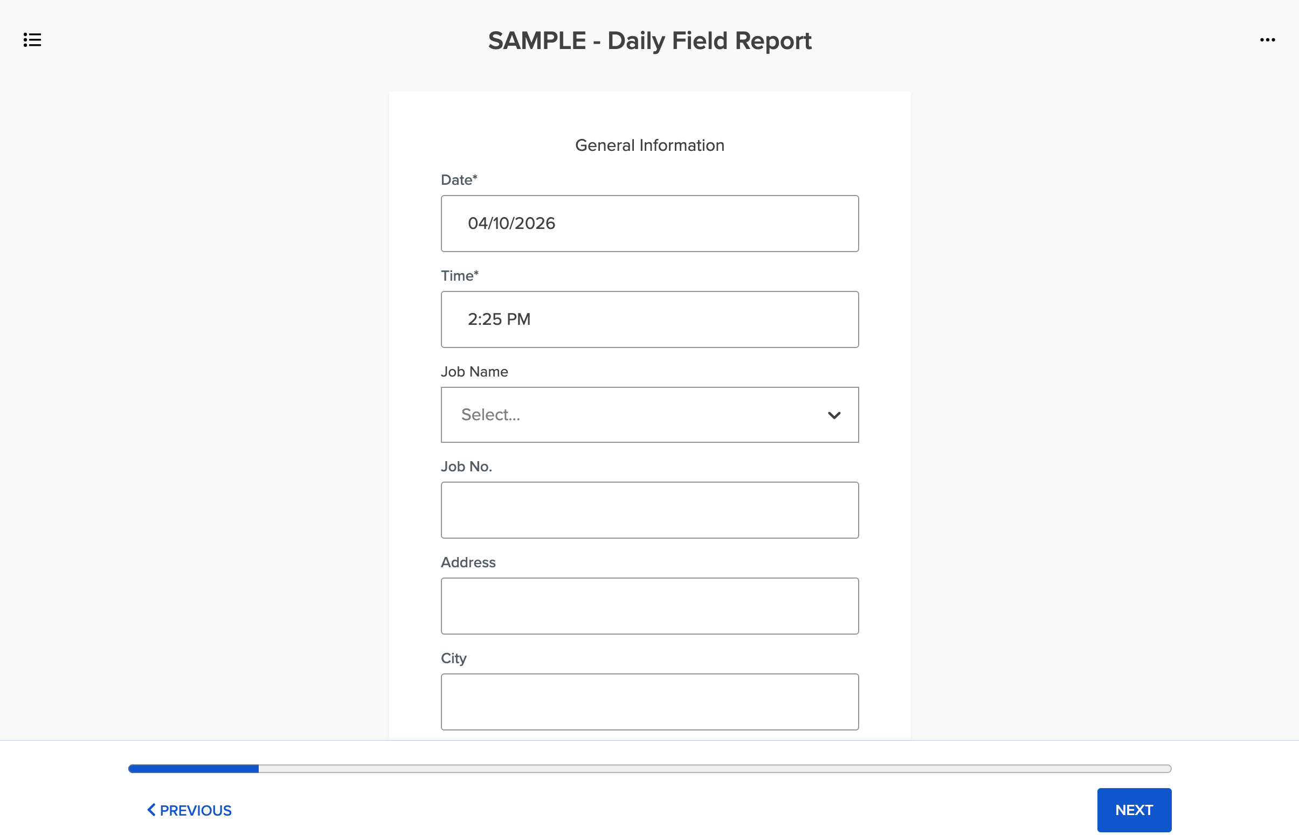Click the Time* field label
The image size is (1299, 835).
point(459,275)
